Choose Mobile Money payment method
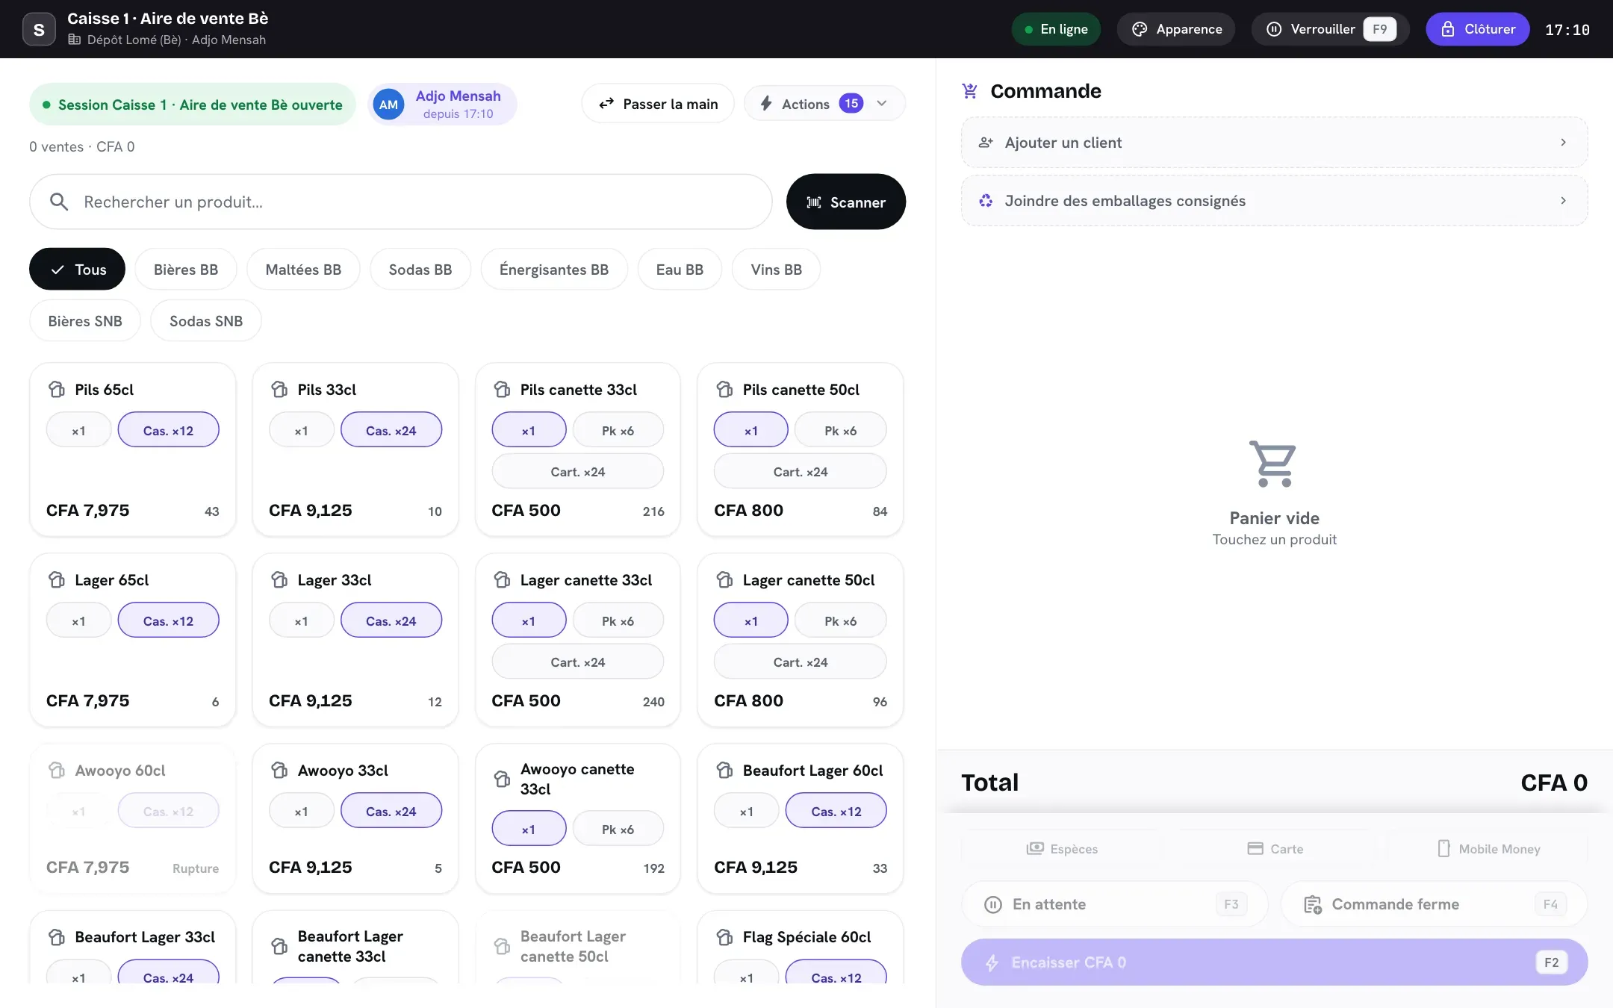 (1488, 848)
